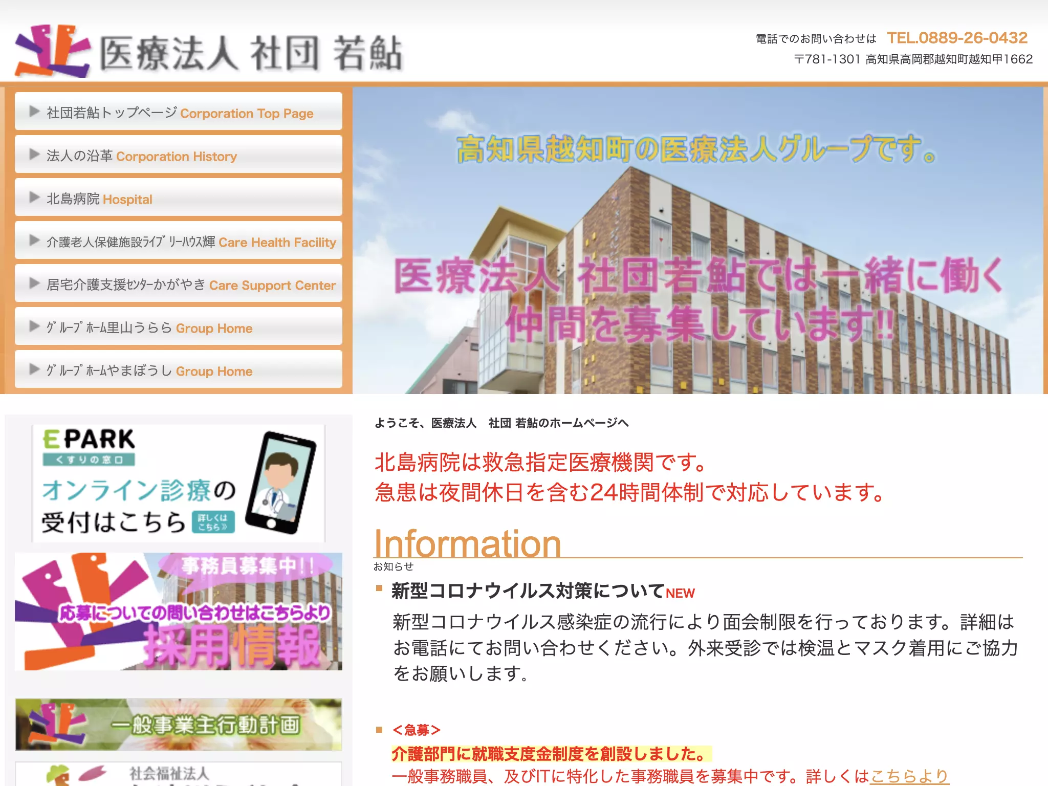Click the 社会福祉法人 banner at bottom
Viewport: 1048px width, 786px height.
click(x=179, y=774)
